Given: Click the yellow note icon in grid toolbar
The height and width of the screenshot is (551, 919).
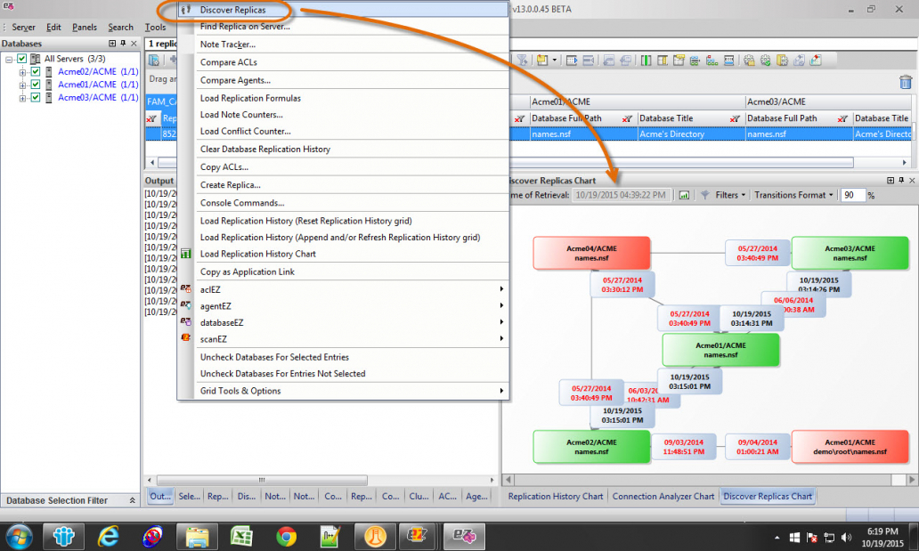Looking at the screenshot, I should (542, 61).
